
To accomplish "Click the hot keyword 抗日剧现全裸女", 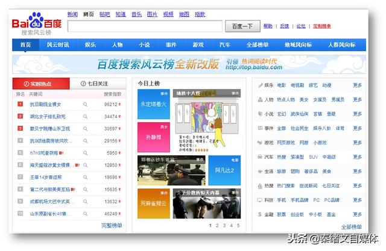I will click(x=46, y=104).
